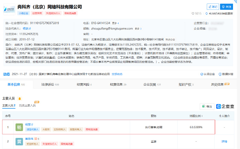This screenshot has width=240, height=149.
Task: Click the yellow 黄 avatar icon
Action: click(x=19, y=141)
